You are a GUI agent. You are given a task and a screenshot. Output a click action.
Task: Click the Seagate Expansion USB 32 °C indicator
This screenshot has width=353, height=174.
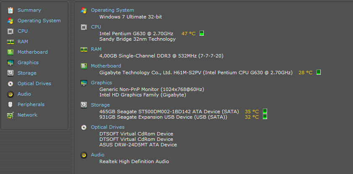click(265, 117)
